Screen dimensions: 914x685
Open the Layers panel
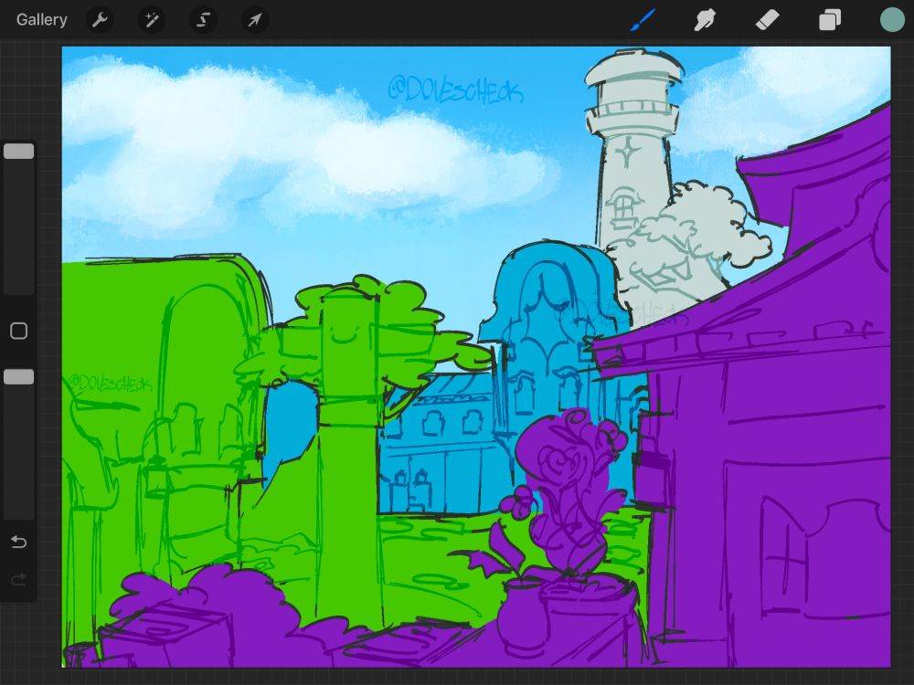click(830, 20)
